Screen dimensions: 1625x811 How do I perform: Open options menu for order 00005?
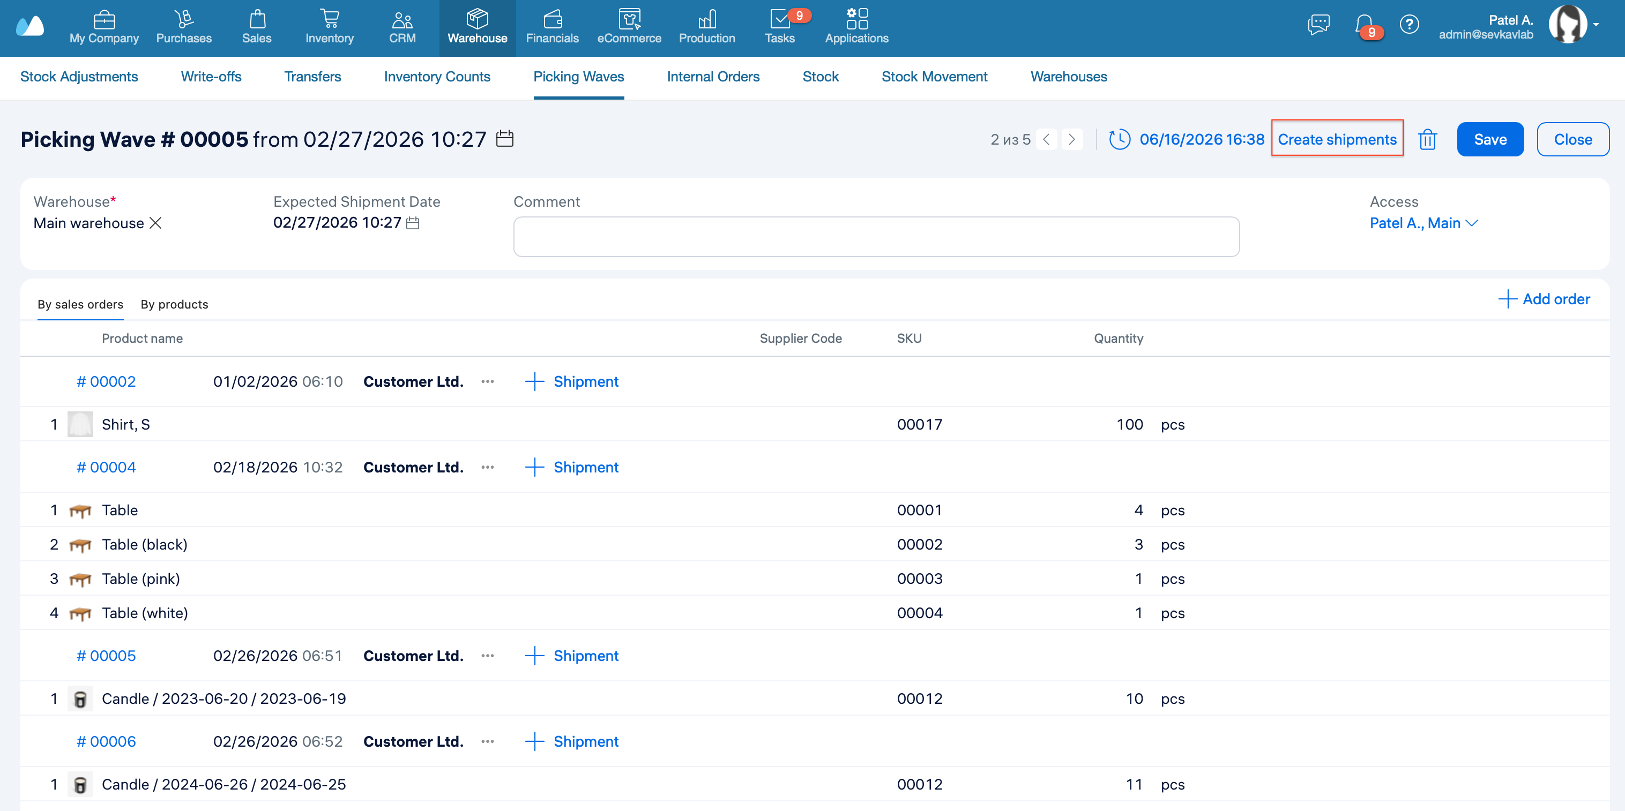click(487, 656)
